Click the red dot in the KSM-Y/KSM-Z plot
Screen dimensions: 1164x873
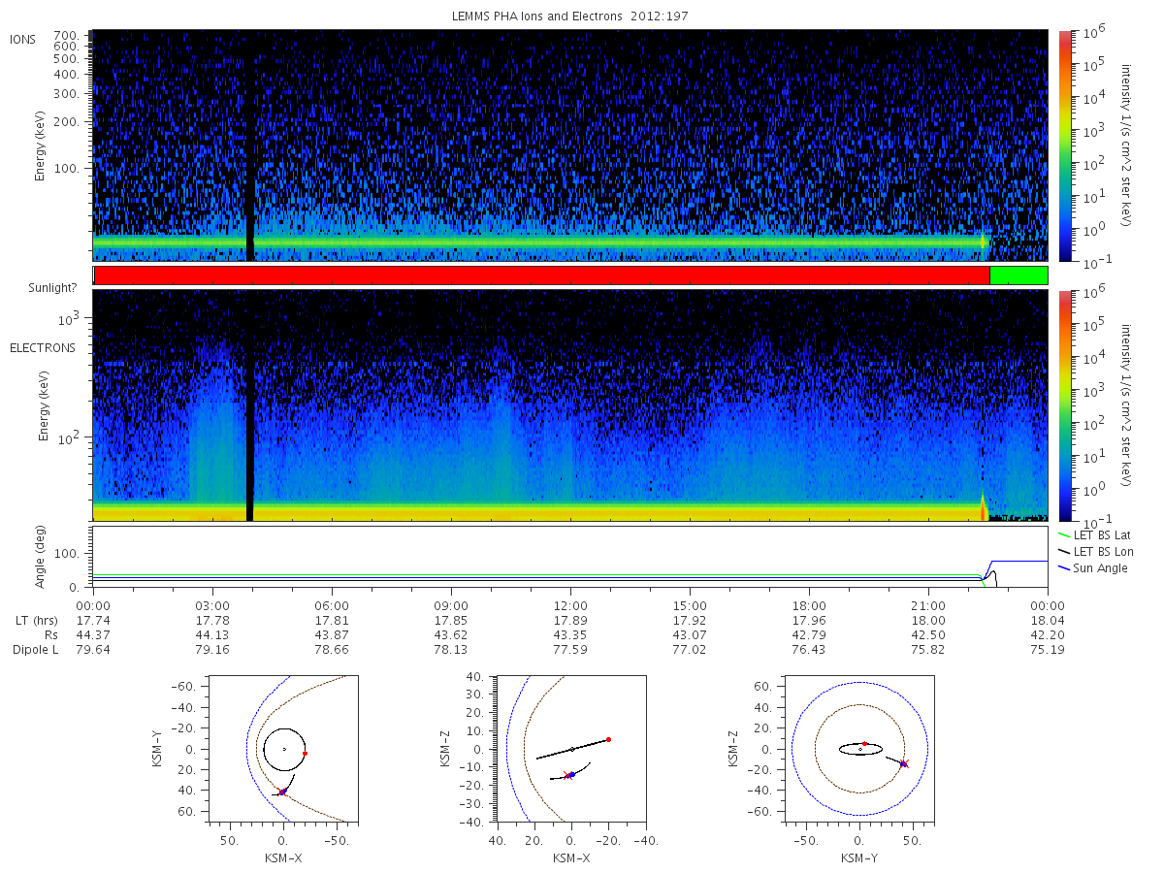[864, 744]
